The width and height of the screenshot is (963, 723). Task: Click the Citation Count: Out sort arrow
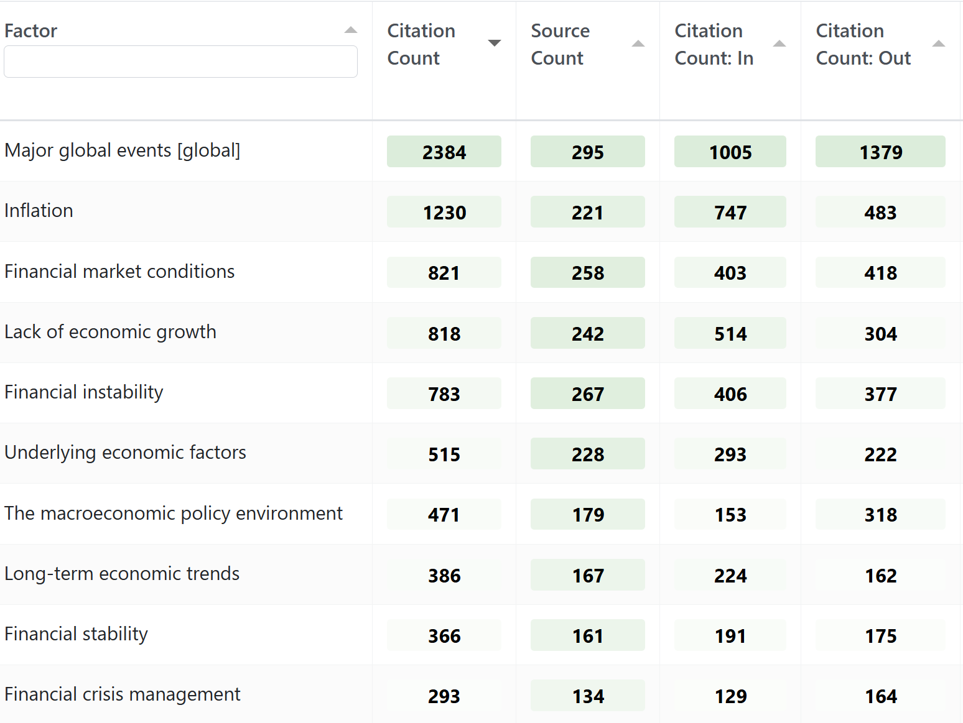point(939,44)
